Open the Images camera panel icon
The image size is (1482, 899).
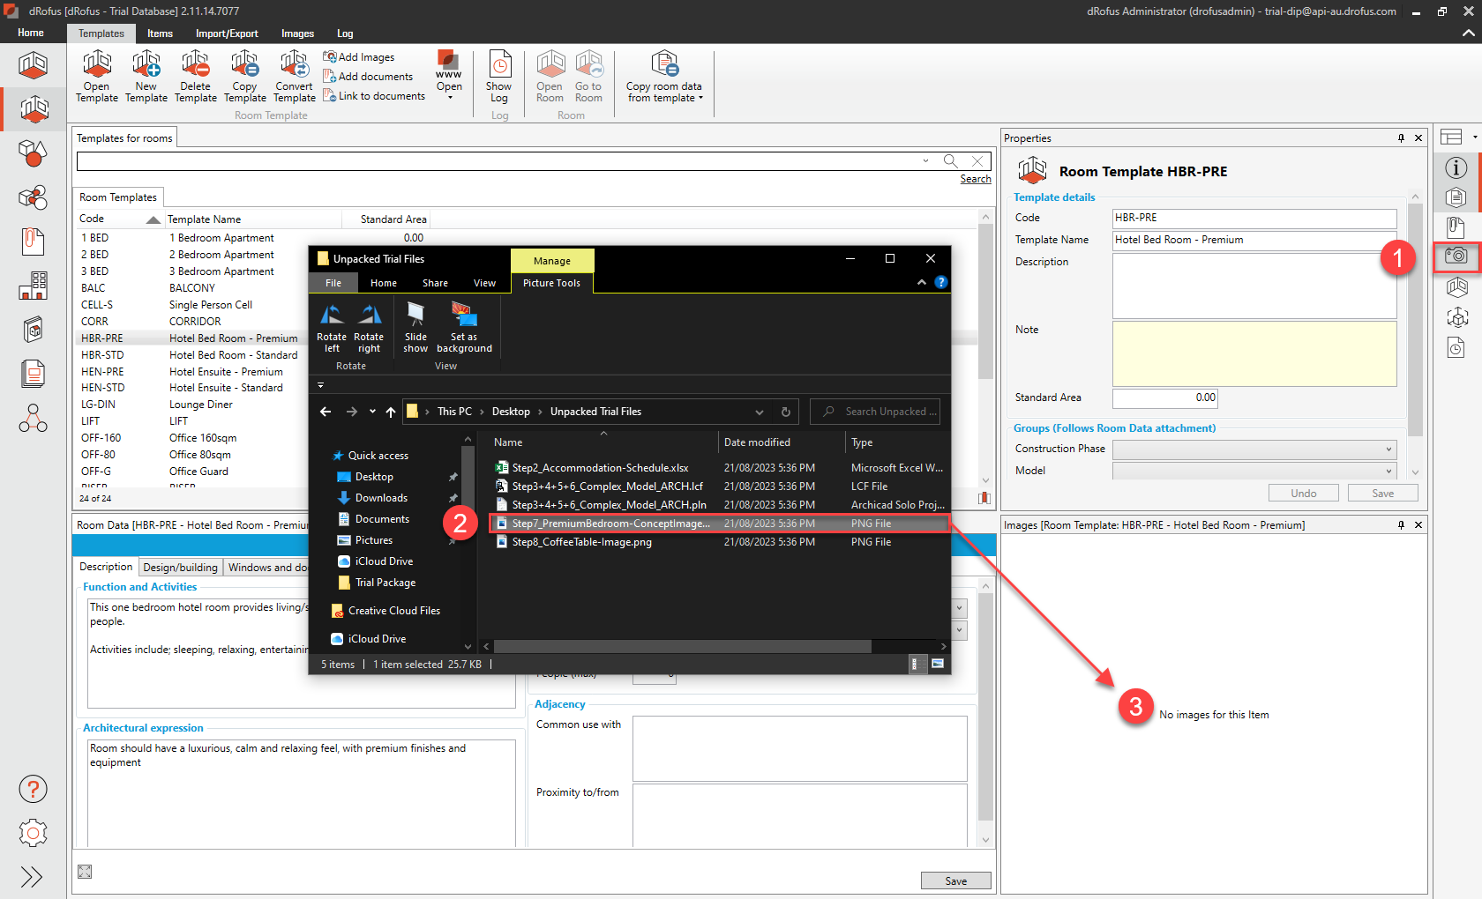[x=1456, y=256]
